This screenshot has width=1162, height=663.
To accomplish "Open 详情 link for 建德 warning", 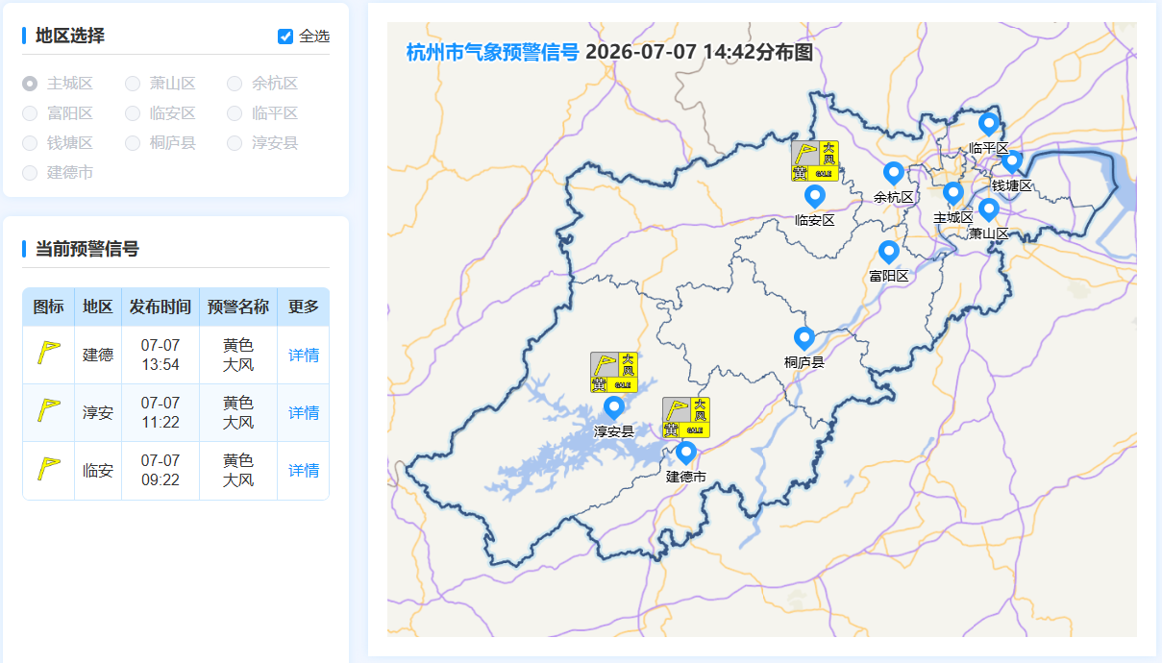I will [304, 356].
